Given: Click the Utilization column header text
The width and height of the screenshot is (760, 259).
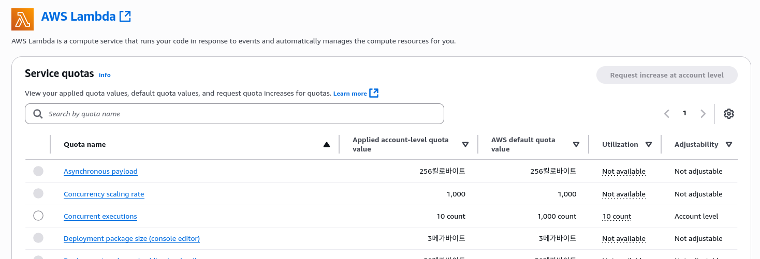Looking at the screenshot, I should click(x=620, y=145).
